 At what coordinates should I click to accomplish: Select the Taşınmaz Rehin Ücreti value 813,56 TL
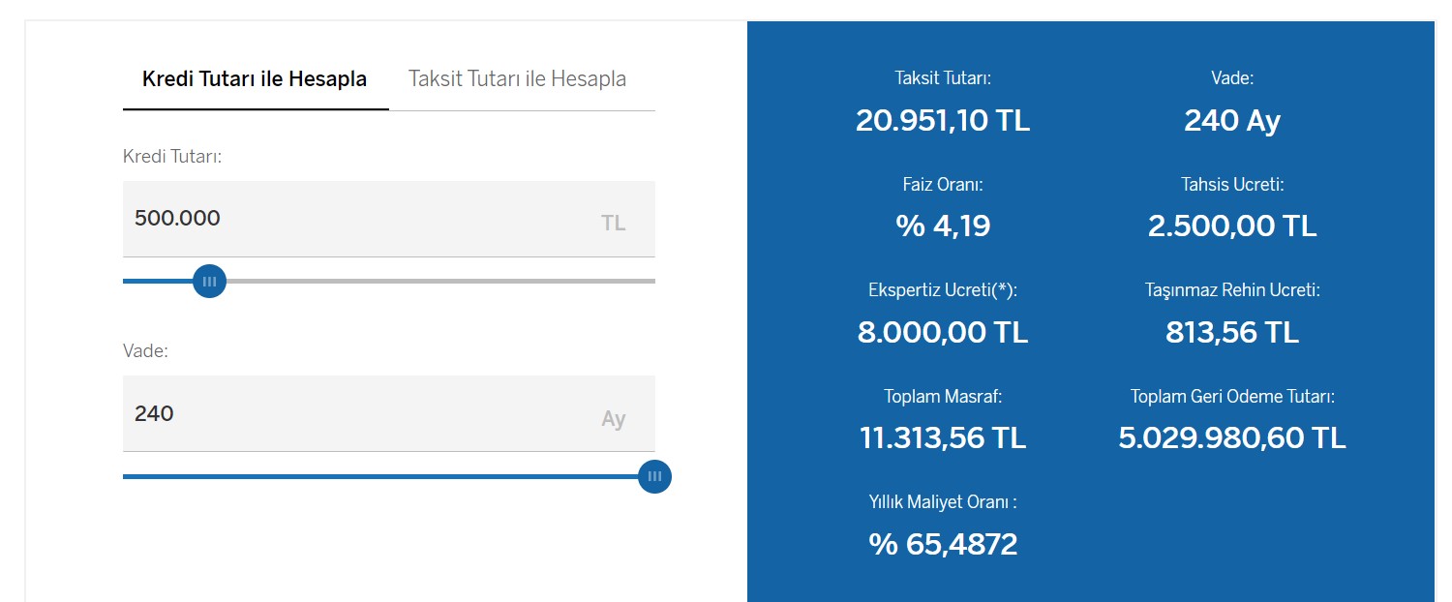coord(1232,332)
